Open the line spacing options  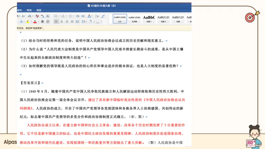pyautogui.click(x=84, y=22)
